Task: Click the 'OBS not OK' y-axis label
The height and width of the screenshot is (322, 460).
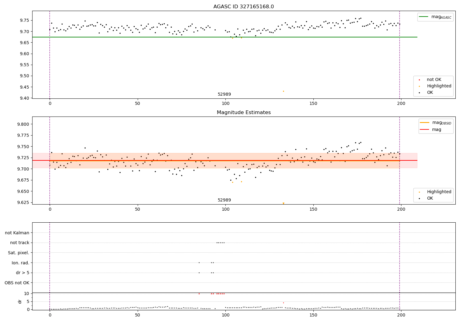Action: [x=17, y=283]
